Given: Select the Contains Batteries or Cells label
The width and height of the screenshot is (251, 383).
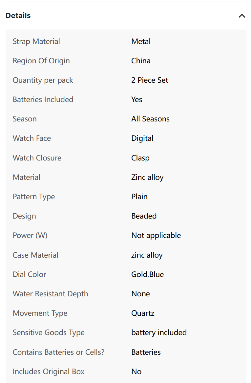Looking at the screenshot, I should 58,352.
